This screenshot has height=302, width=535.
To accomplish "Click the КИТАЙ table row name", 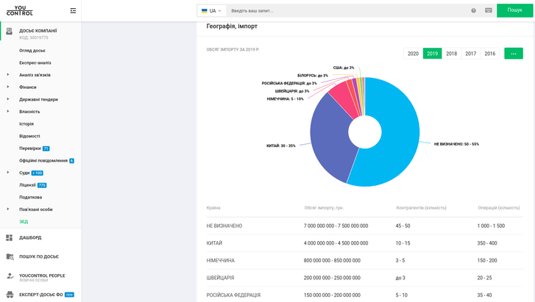I will click(x=214, y=243).
